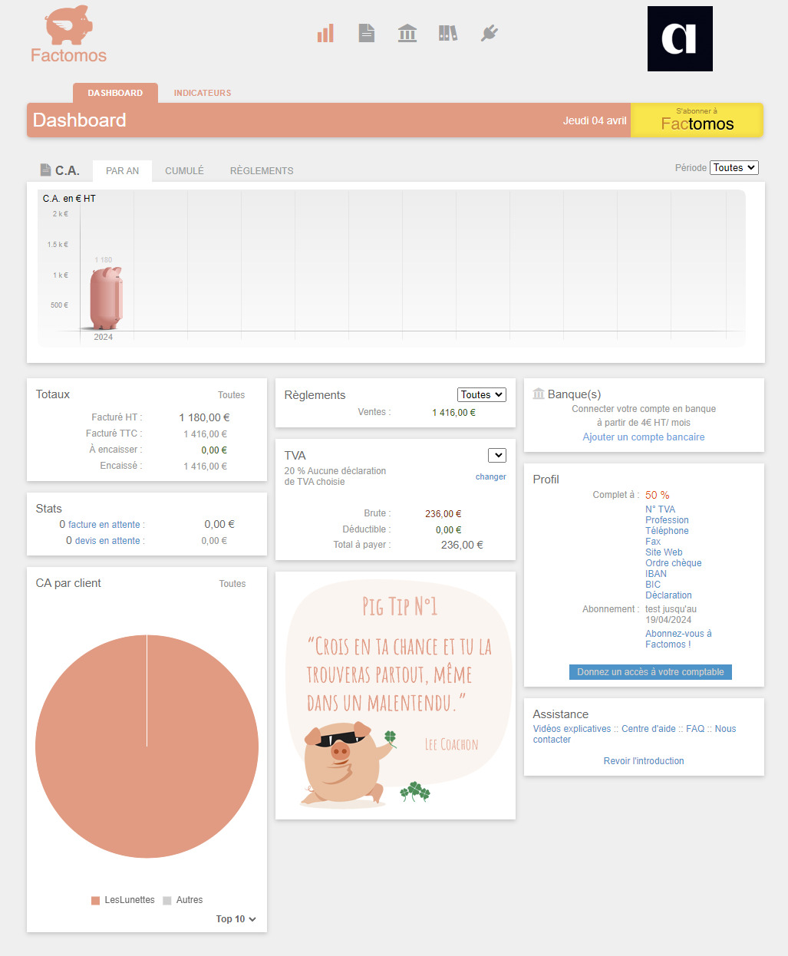Click the LesLunettes legend color swatch

click(96, 900)
